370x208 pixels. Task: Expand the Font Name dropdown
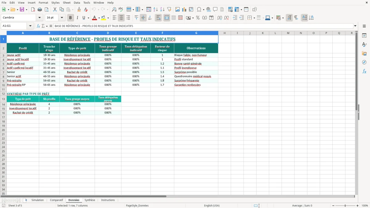(x=39, y=18)
